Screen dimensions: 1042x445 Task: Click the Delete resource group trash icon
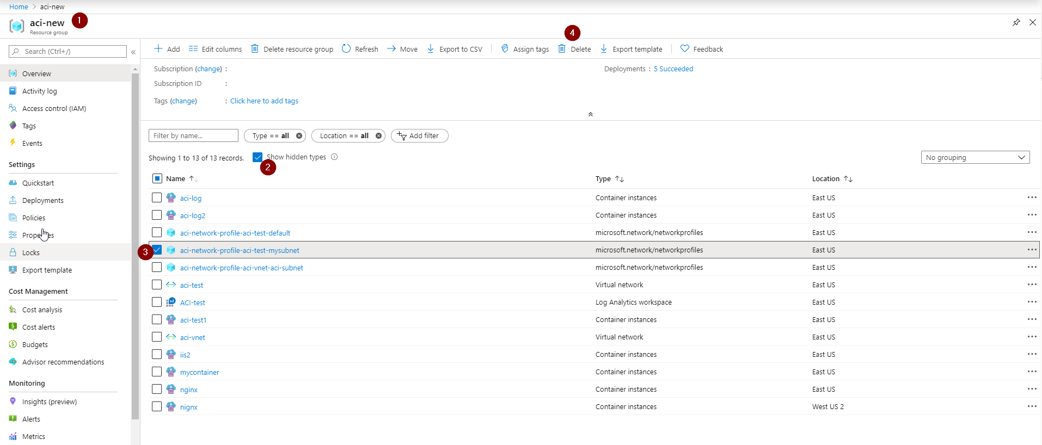coord(255,49)
